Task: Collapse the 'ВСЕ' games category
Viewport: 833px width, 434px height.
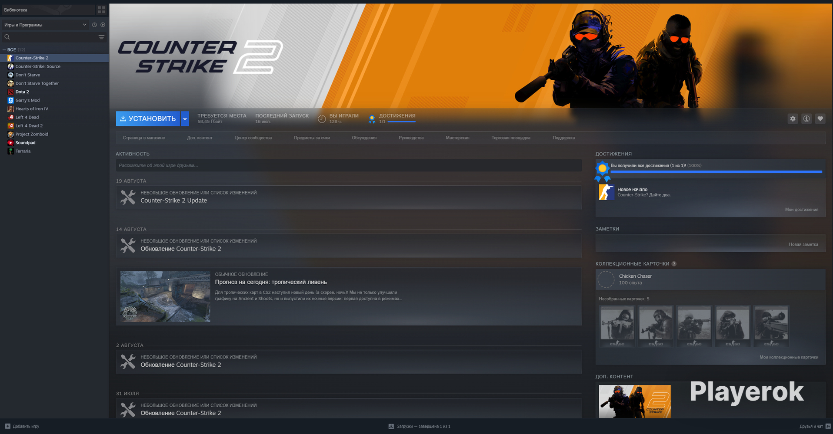Action: pyautogui.click(x=4, y=50)
